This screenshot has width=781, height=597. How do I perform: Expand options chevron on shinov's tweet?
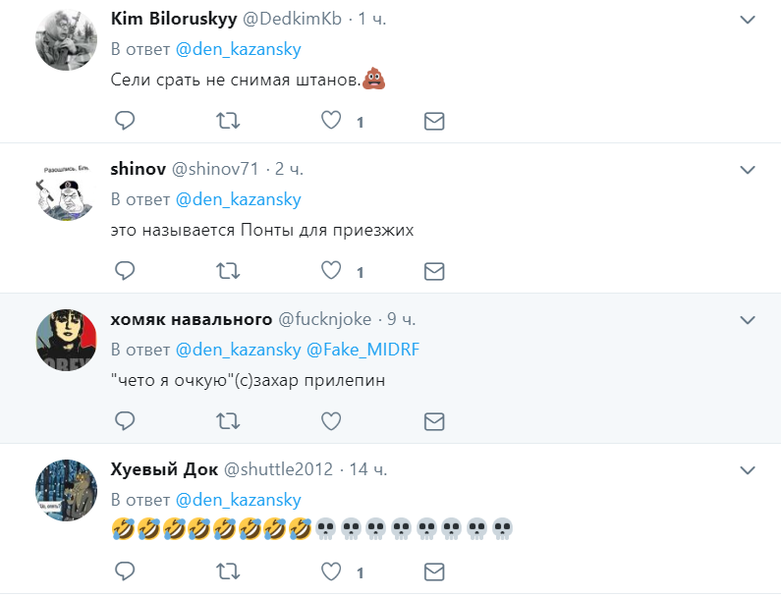coord(748,170)
